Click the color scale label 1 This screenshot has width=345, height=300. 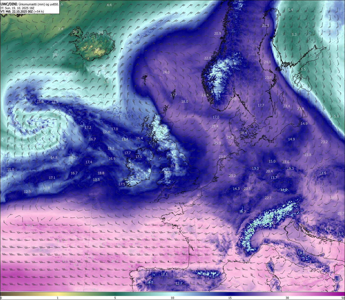58,298
